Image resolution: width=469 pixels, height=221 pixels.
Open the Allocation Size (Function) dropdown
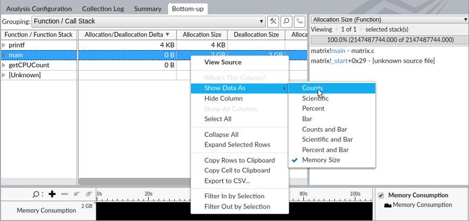[x=389, y=19]
